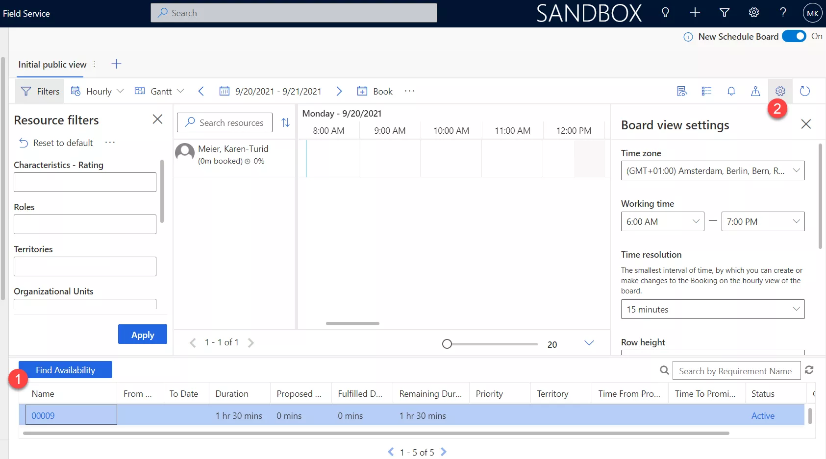The width and height of the screenshot is (826, 459).
Task: Open the booking alerts bell icon
Action: pos(731,91)
